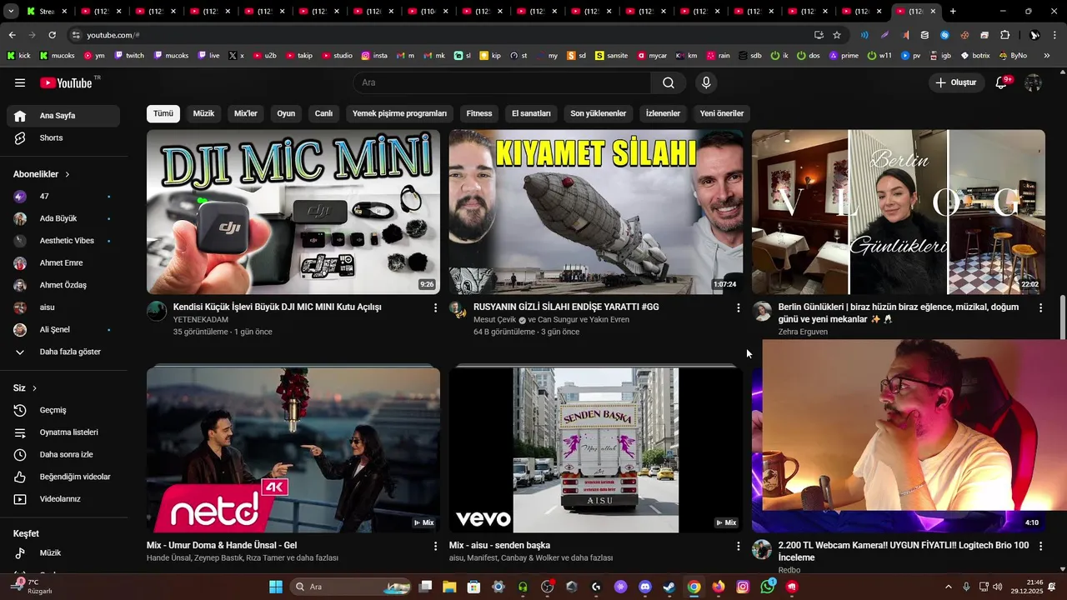Open aisu channel subscription
This screenshot has height=600, width=1067.
[x=63, y=307]
